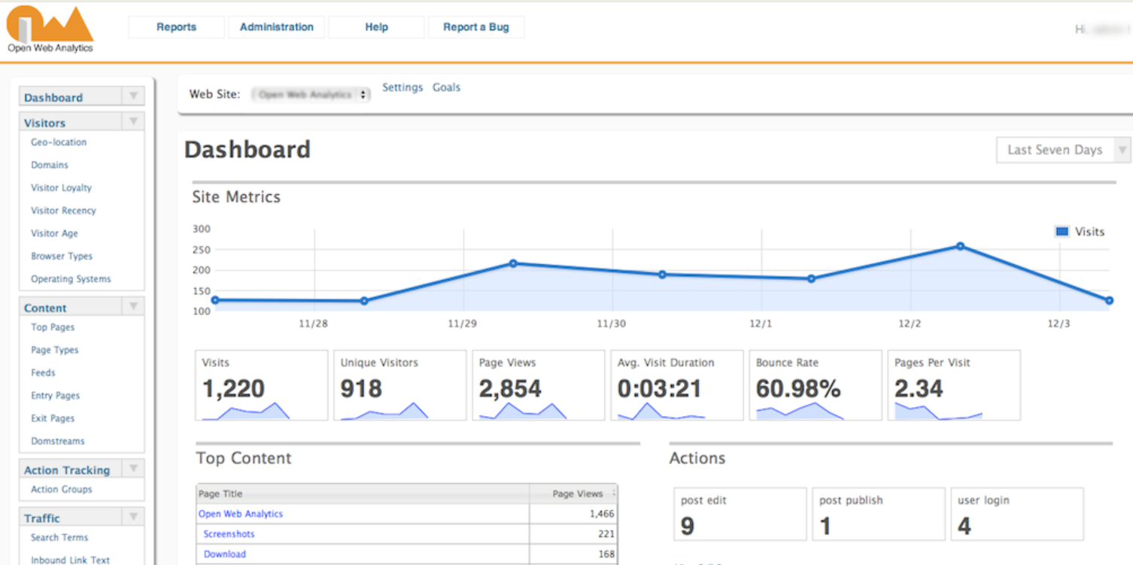Click the Open Web Analytics logo
Viewport: 1133px width, 565px height.
[x=50, y=29]
